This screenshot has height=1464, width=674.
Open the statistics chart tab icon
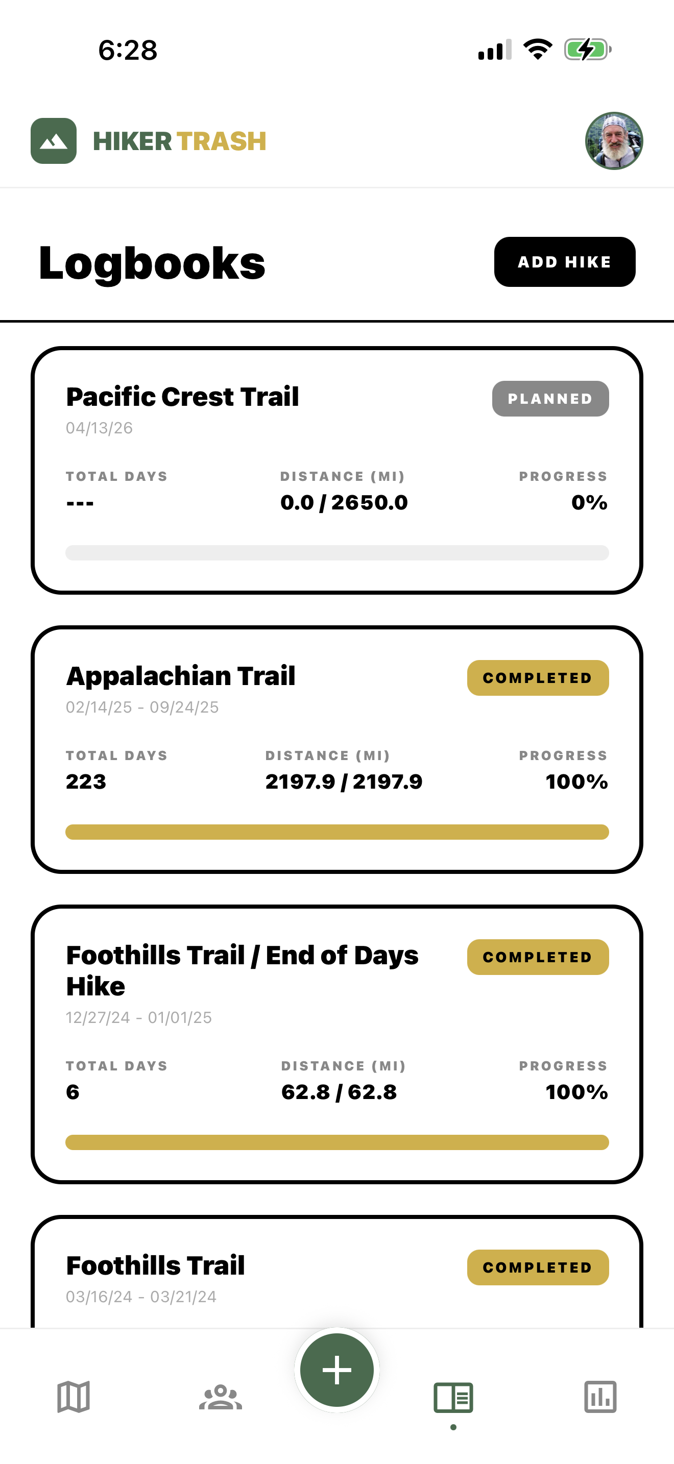point(600,1397)
